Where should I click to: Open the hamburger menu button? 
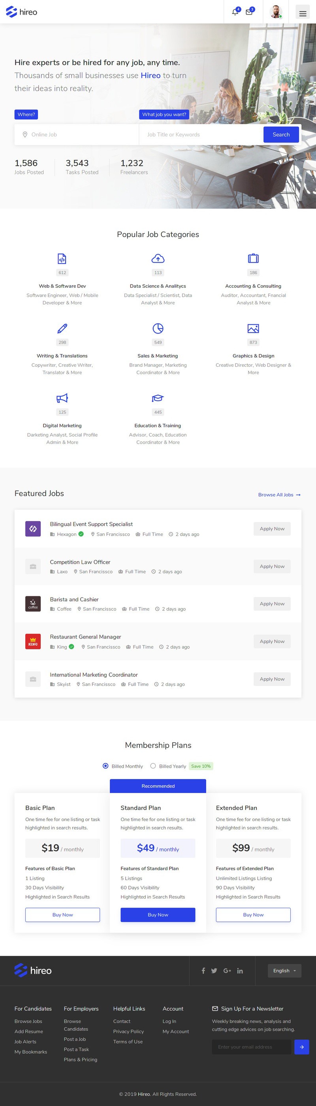pos(303,13)
